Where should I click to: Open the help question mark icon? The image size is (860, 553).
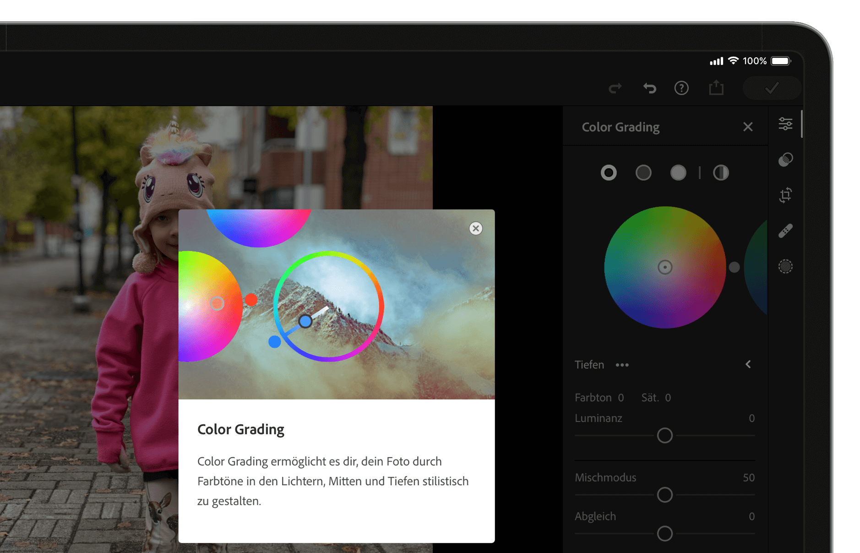(681, 88)
